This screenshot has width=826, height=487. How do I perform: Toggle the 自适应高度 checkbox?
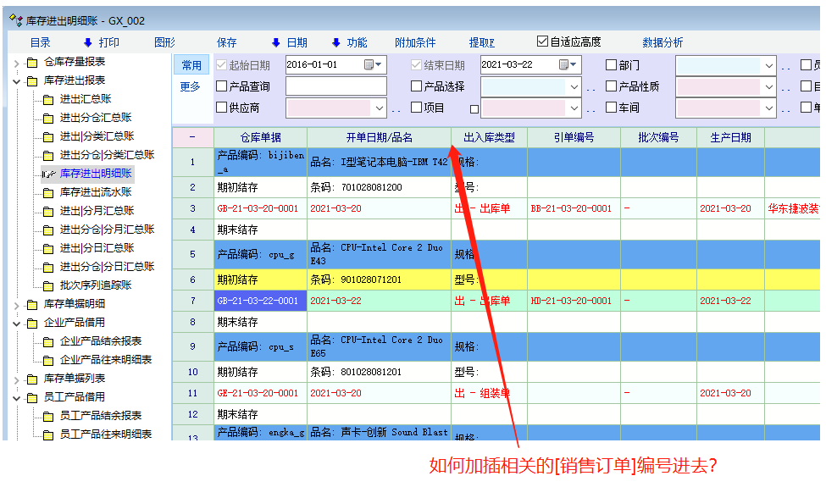pos(543,41)
